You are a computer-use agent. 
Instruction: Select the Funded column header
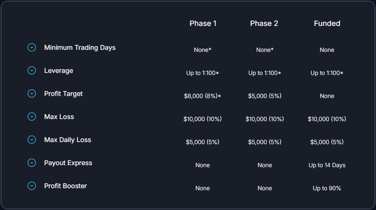tap(327, 23)
